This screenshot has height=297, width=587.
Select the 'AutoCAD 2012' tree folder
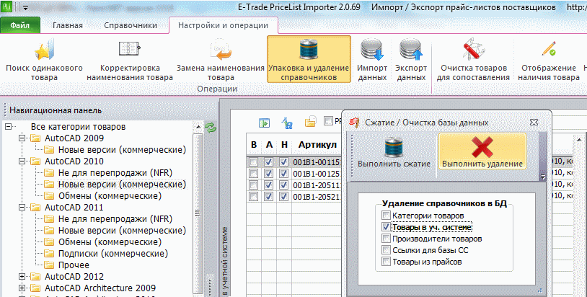click(74, 277)
